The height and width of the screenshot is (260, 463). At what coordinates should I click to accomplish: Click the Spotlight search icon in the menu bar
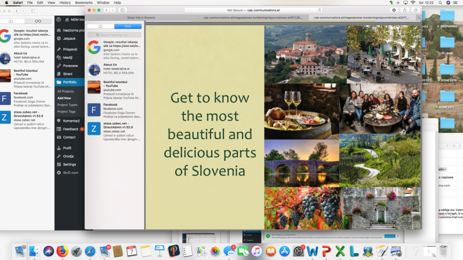click(x=440, y=3)
